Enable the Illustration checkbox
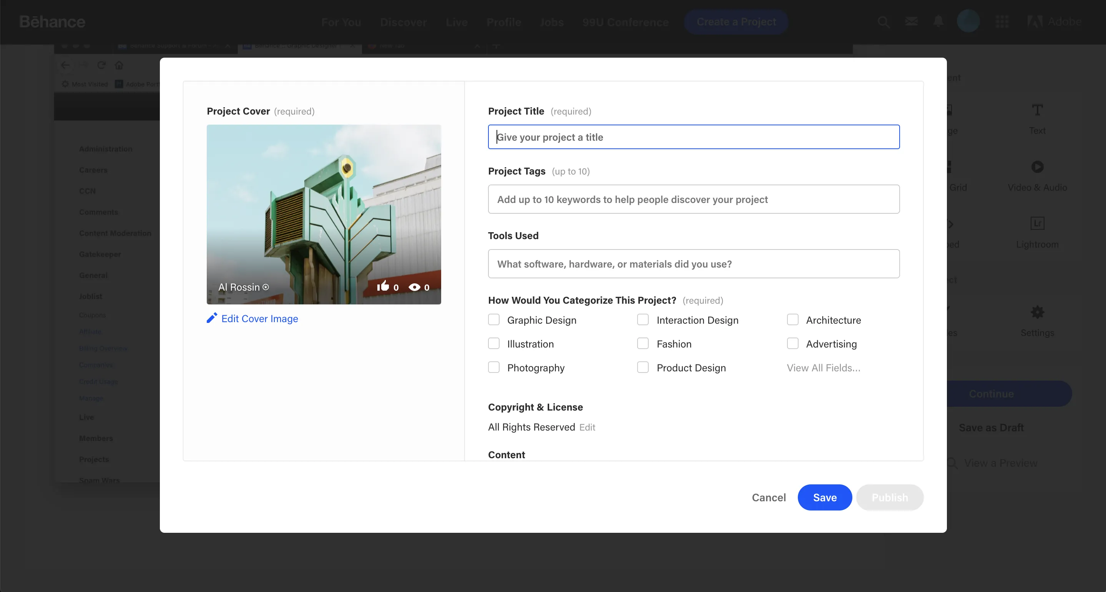This screenshot has width=1106, height=592. click(494, 343)
